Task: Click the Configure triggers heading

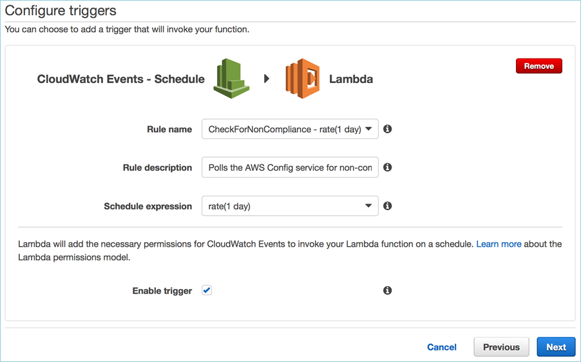Action: coord(61,10)
